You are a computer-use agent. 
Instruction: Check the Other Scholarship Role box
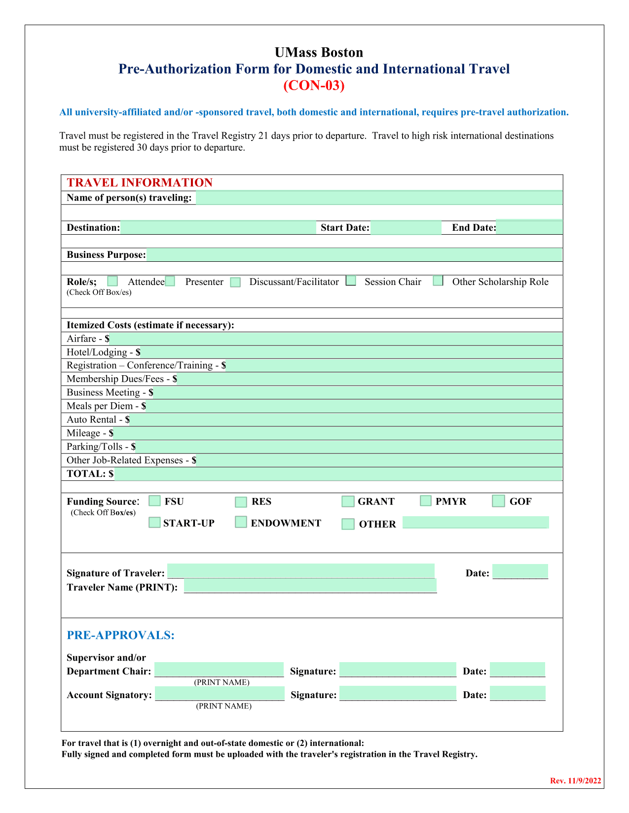pyautogui.click(x=438, y=281)
